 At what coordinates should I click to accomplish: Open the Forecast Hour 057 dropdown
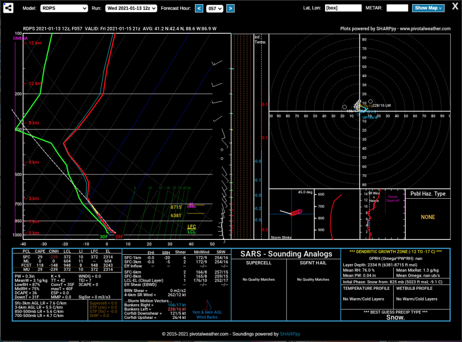214,8
